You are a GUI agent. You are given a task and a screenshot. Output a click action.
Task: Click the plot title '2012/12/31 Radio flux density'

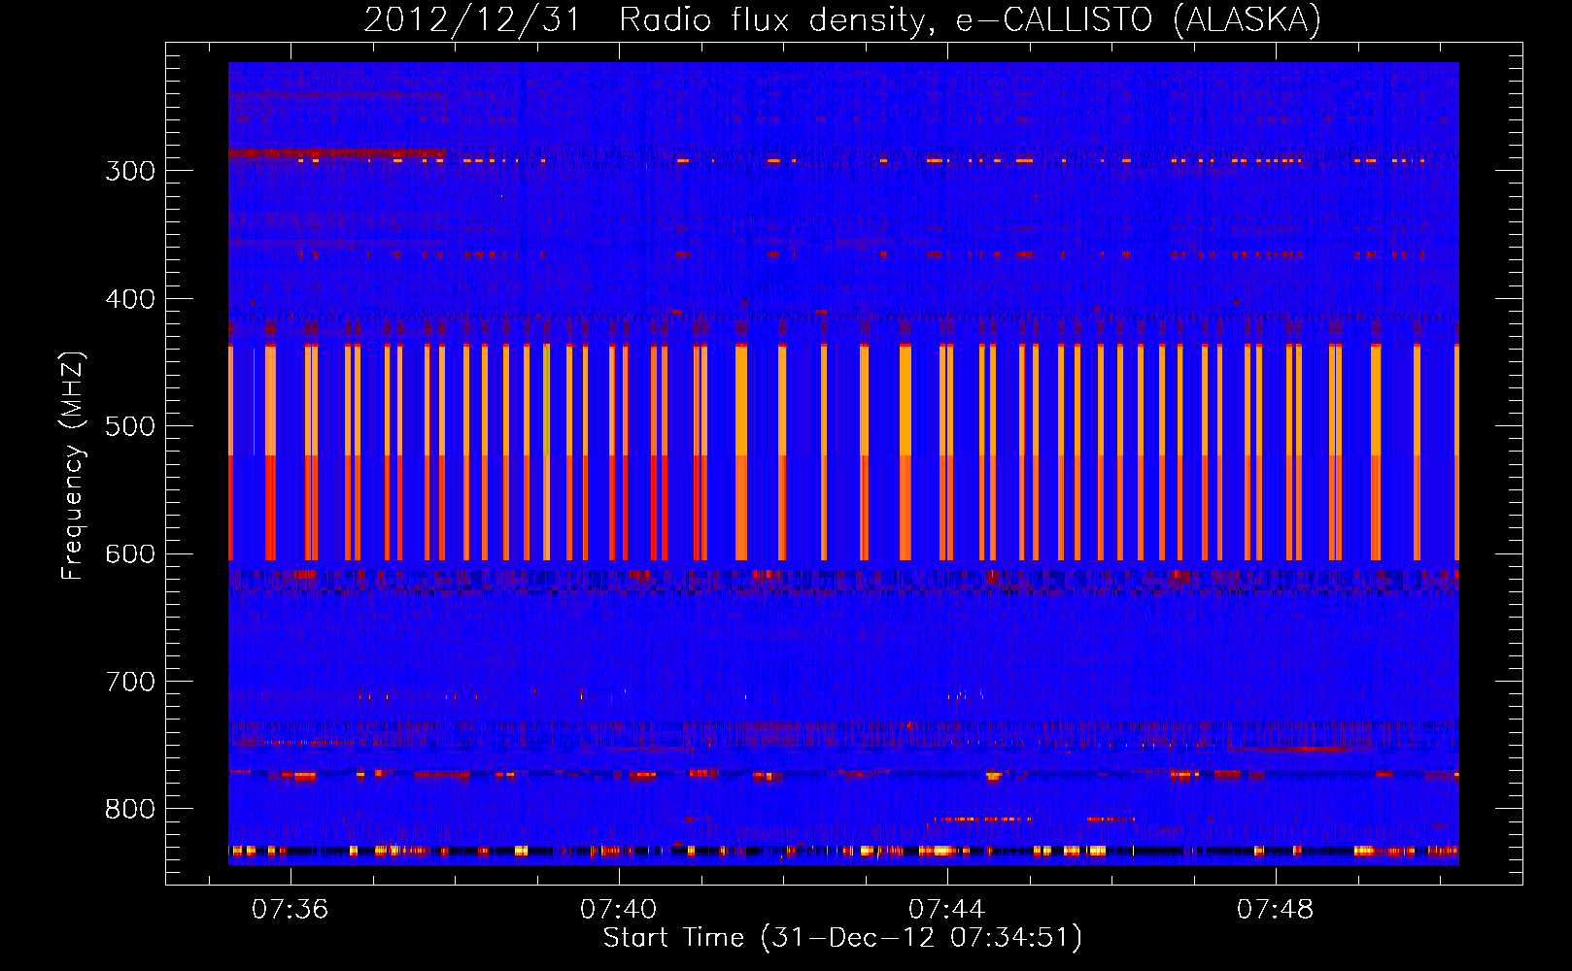point(649,20)
